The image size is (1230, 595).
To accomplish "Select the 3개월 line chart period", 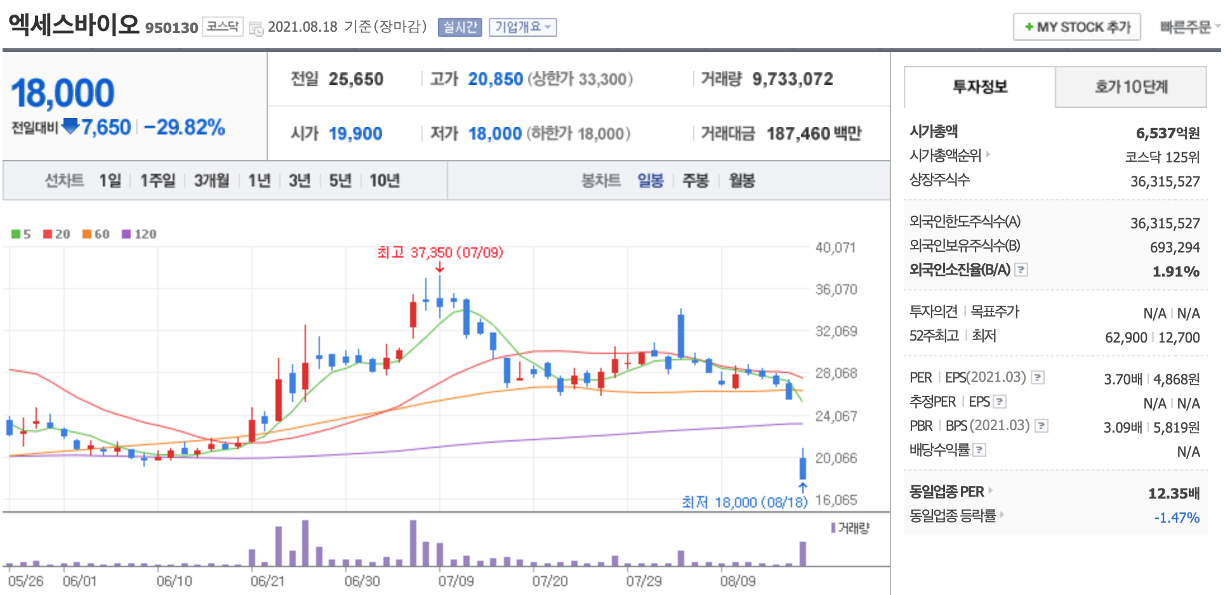I will click(211, 181).
